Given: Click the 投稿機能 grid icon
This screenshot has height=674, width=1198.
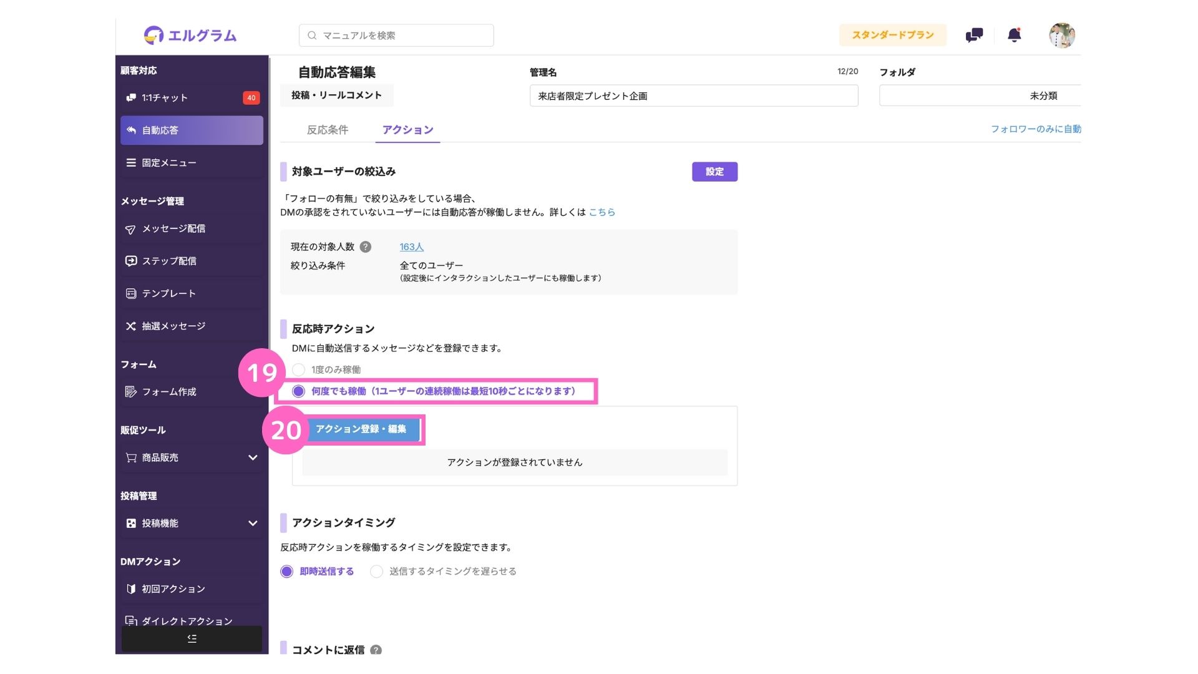Looking at the screenshot, I should click(x=131, y=523).
